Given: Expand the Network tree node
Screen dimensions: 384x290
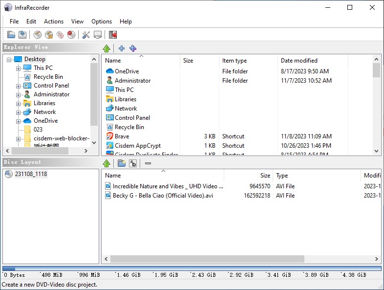Looking at the screenshot, I should pos(19,112).
